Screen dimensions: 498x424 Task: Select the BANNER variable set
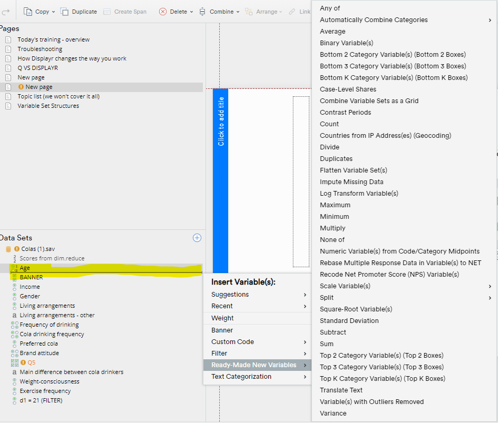pos(31,277)
